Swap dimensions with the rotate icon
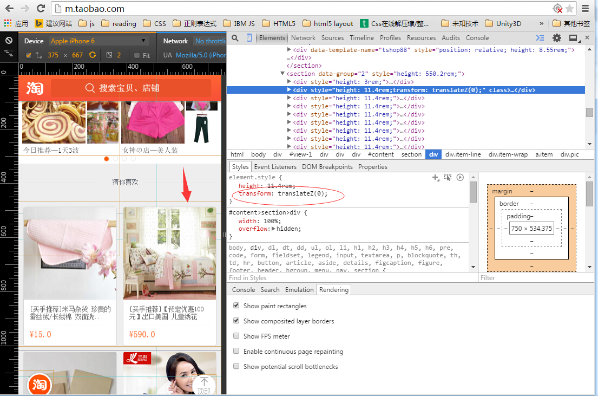 click(93, 55)
